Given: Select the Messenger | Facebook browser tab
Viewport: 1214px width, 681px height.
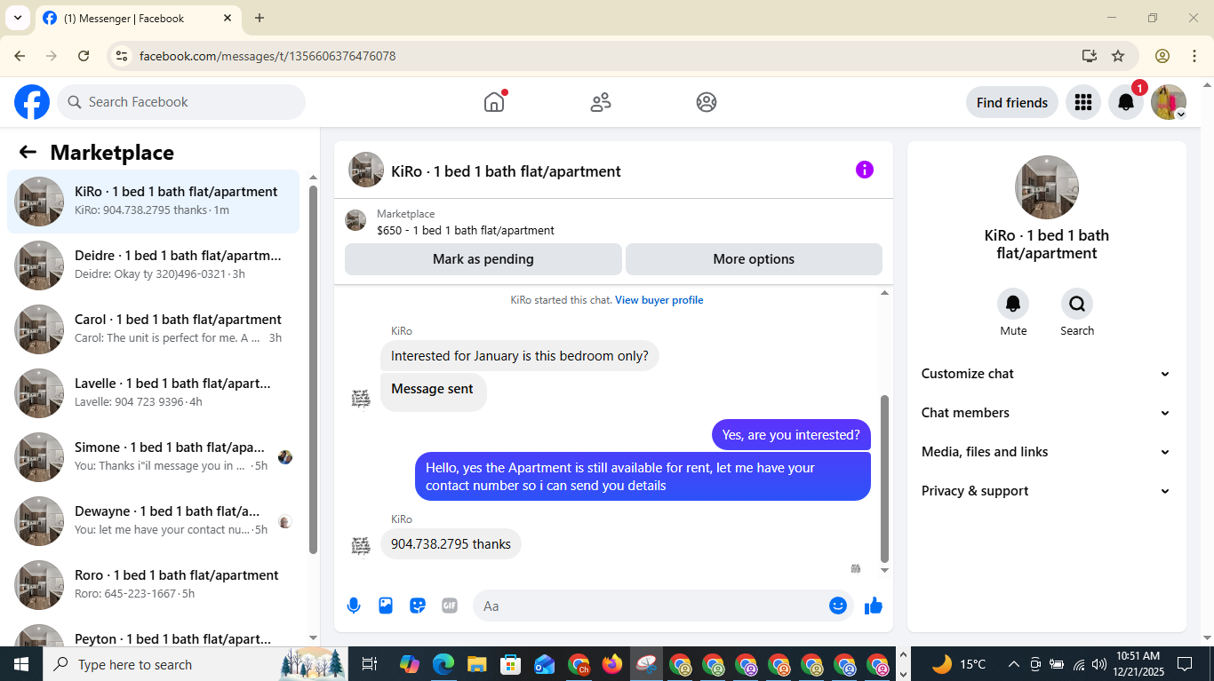Looking at the screenshot, I should [138, 18].
